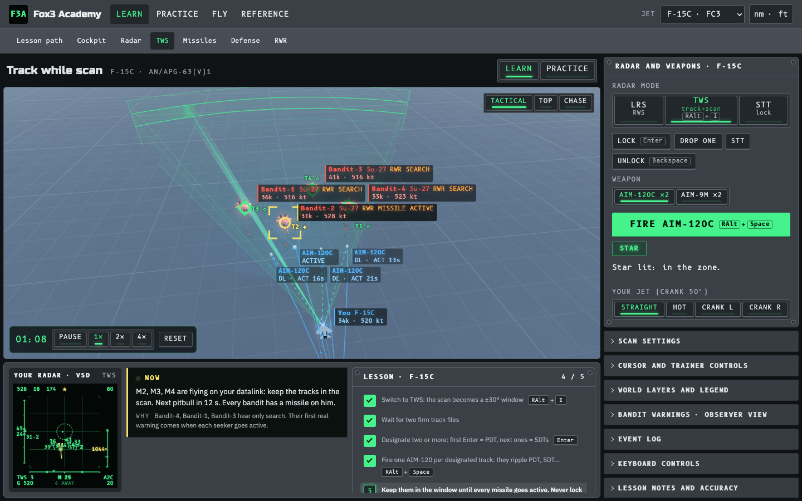The width and height of the screenshot is (802, 501).
Task: Click the F3A logo icon
Action: [18, 14]
